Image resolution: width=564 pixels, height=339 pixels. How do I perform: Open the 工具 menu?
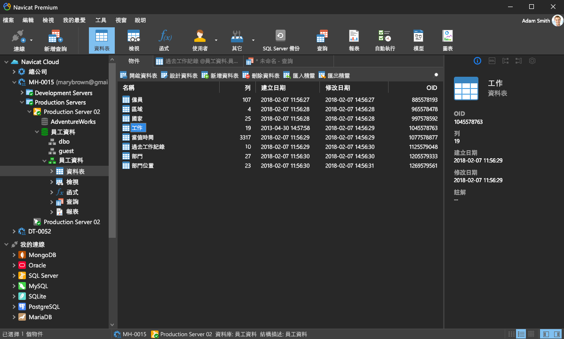point(101,20)
